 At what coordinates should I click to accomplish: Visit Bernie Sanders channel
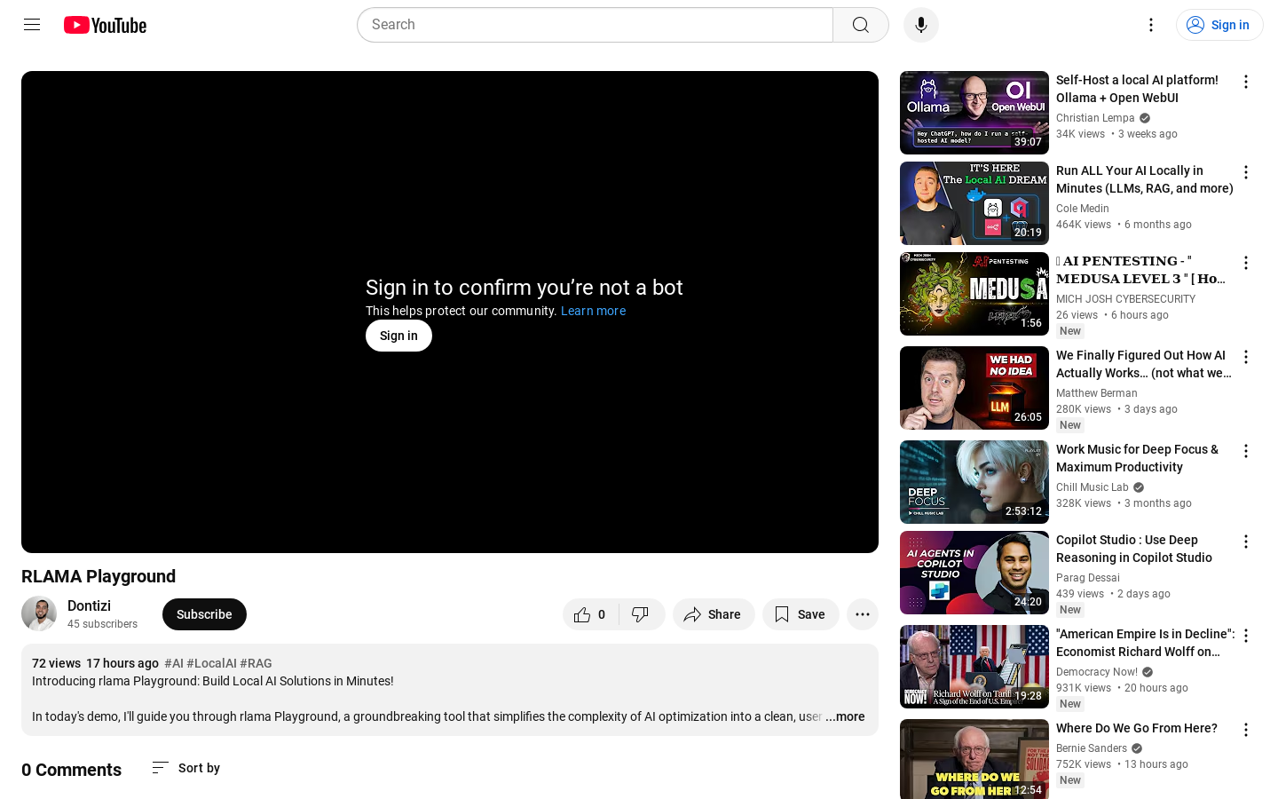(x=1092, y=748)
